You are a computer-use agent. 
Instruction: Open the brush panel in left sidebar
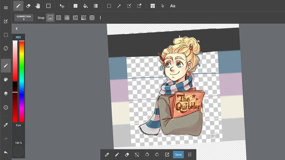coord(6,66)
